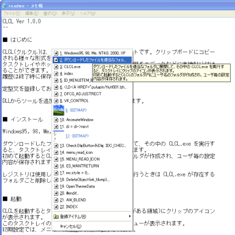Select history entry 21 AW_BLEND label
Image resolution: width=235 pixels, height=235 pixels.
pyautogui.click(x=73, y=200)
